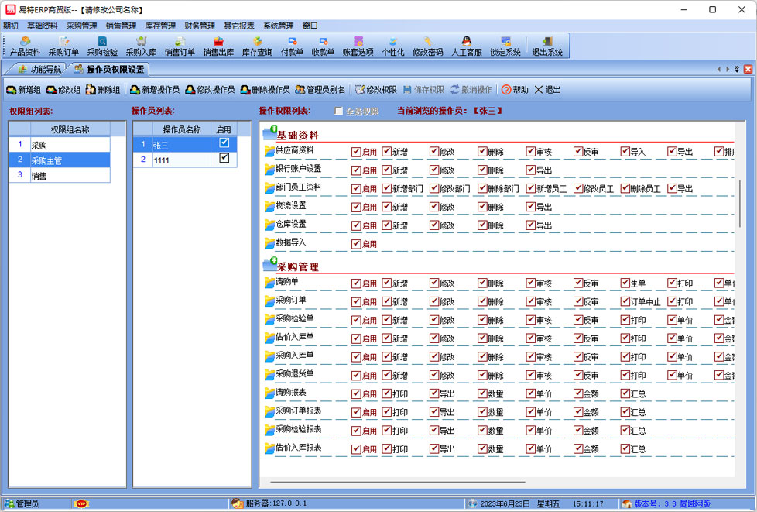Toggle the 全选权限 checkbox
This screenshot has height=512, width=757.
point(339,112)
